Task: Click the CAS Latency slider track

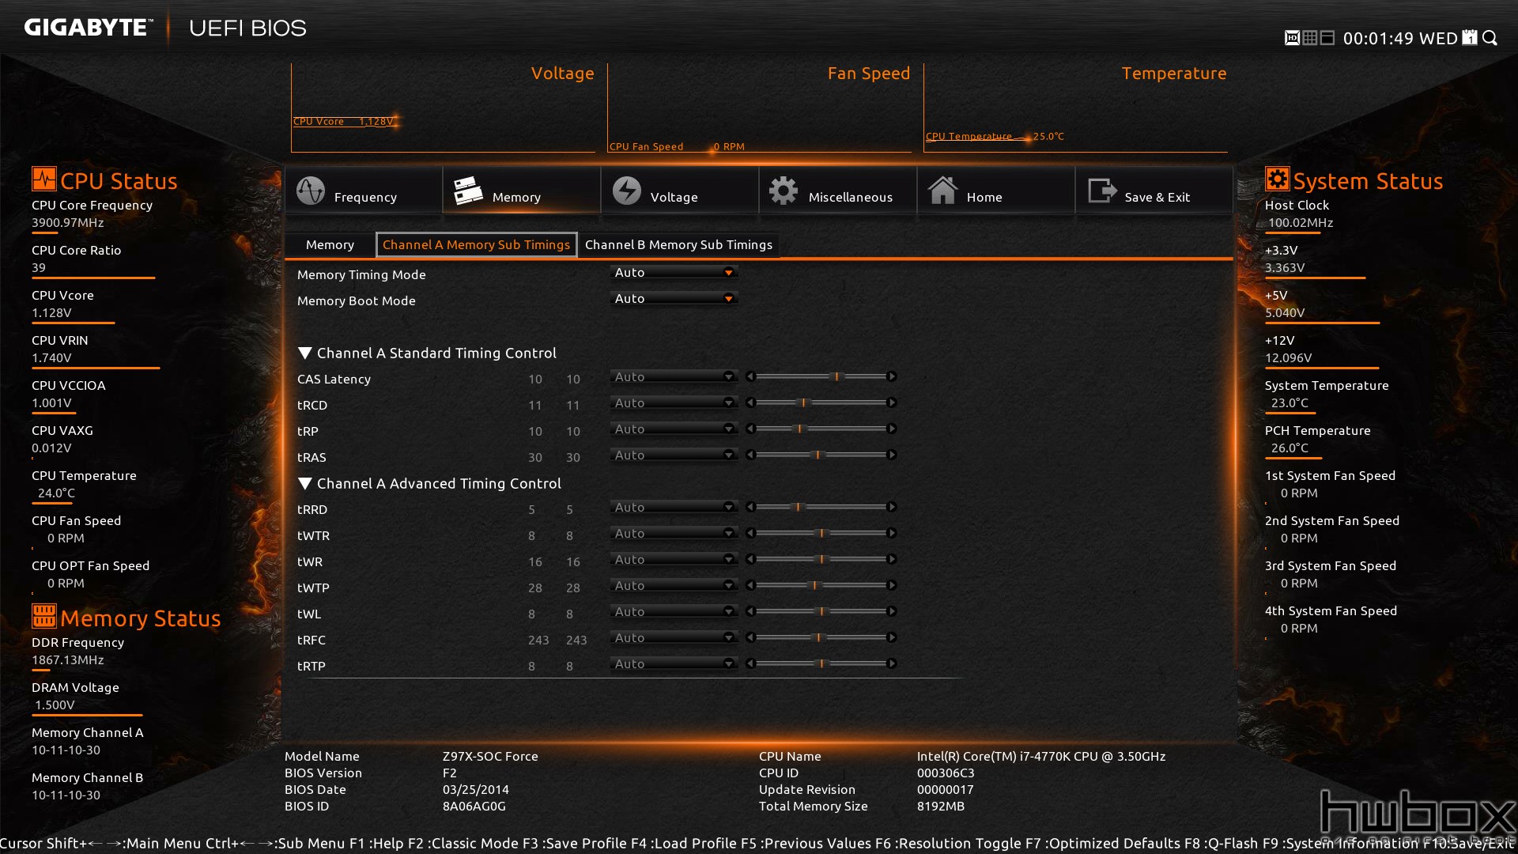Action: pos(821,376)
